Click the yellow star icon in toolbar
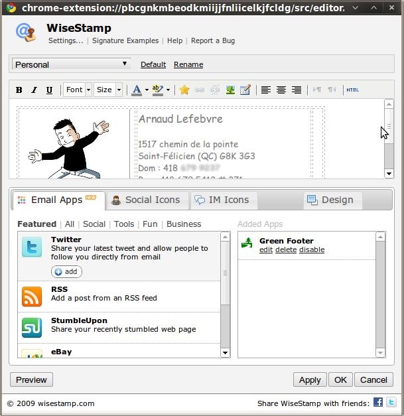The width and height of the screenshot is (404, 416). click(x=184, y=90)
